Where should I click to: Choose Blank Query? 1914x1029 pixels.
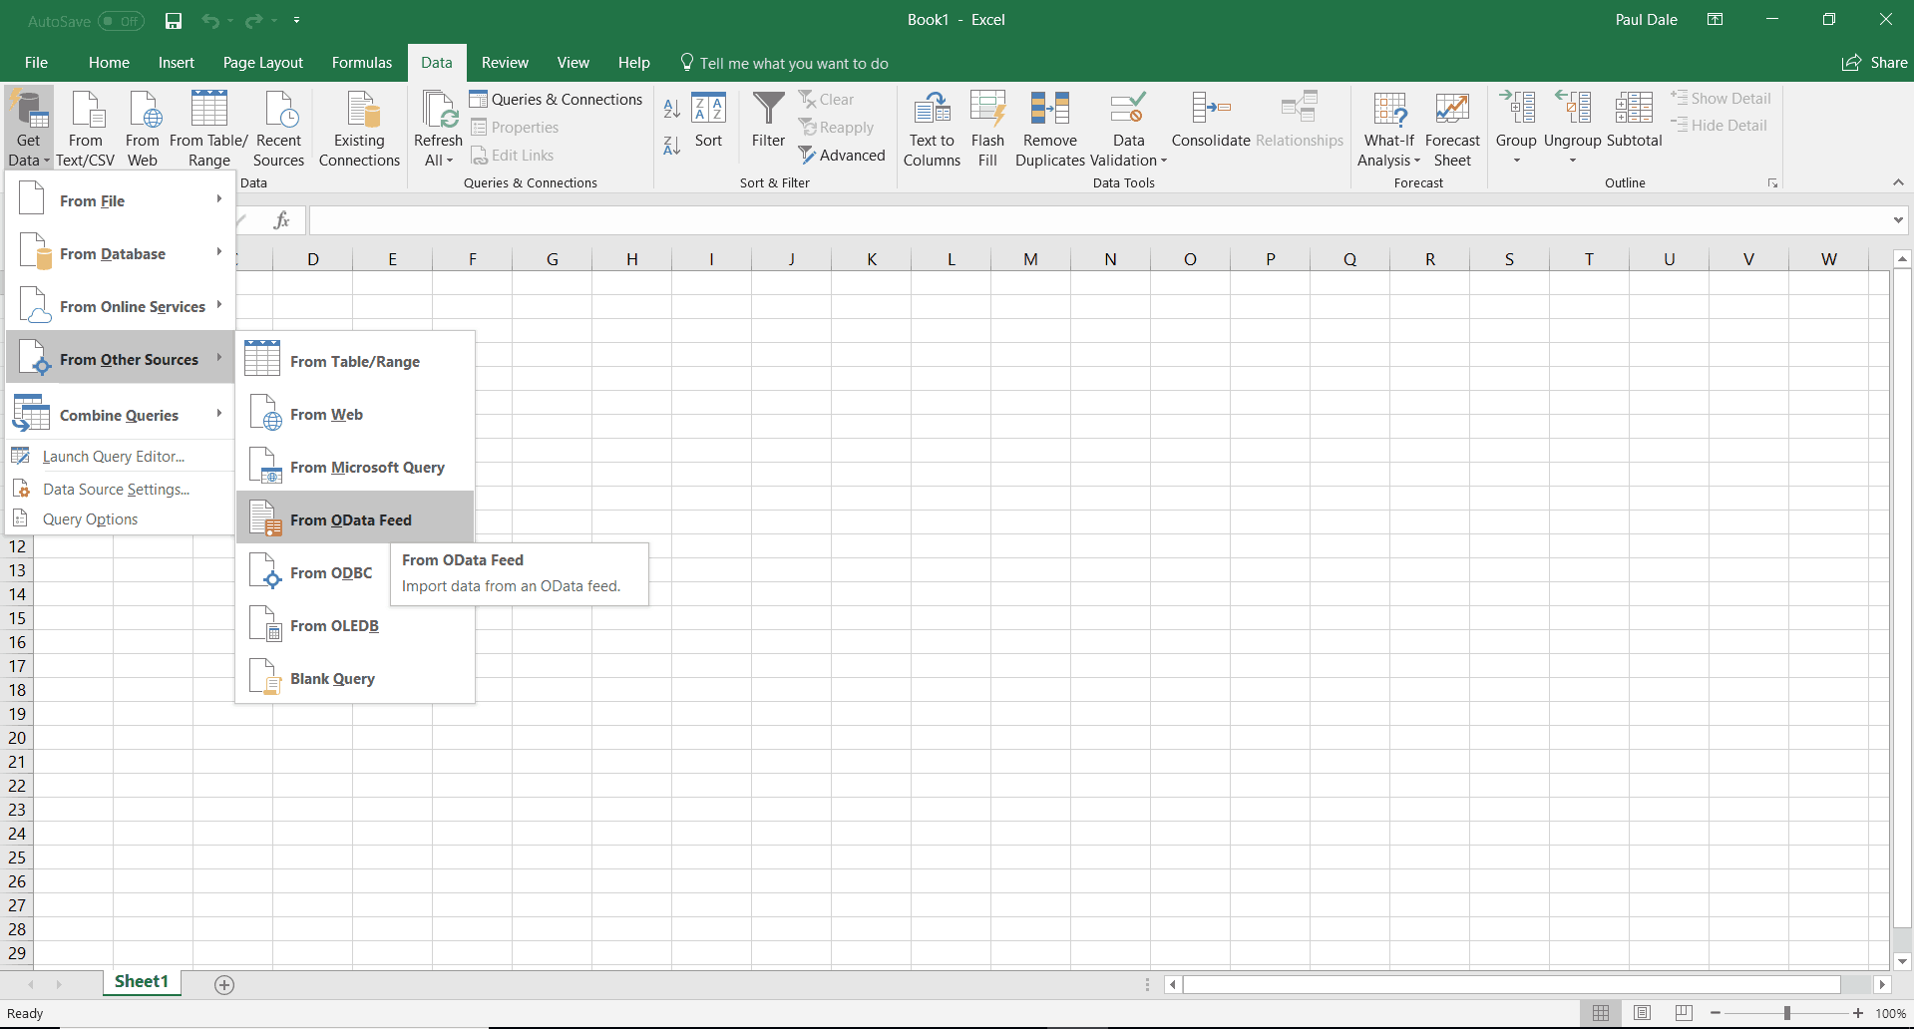(x=355, y=678)
